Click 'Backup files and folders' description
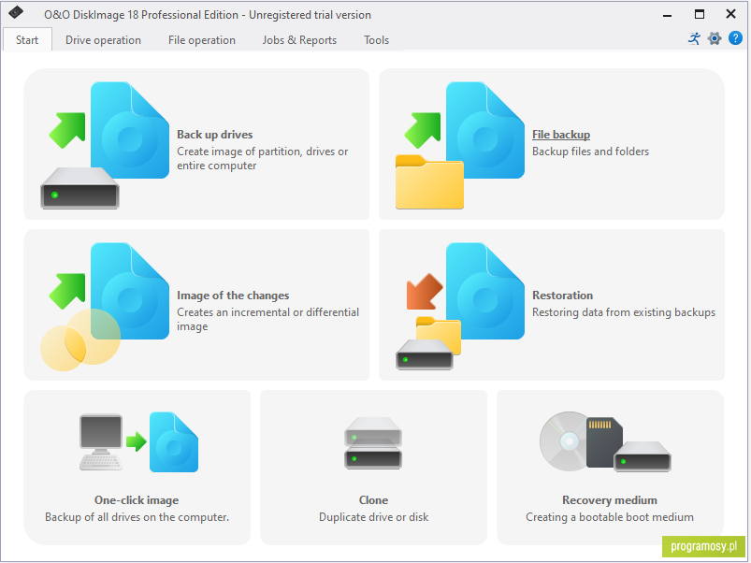This screenshot has width=751, height=563. pyautogui.click(x=590, y=152)
